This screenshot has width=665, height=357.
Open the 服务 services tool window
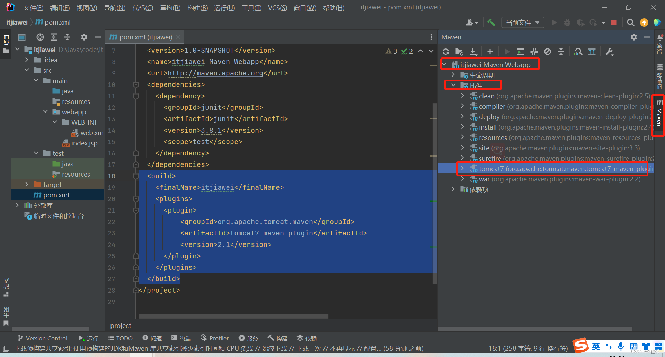coord(248,338)
